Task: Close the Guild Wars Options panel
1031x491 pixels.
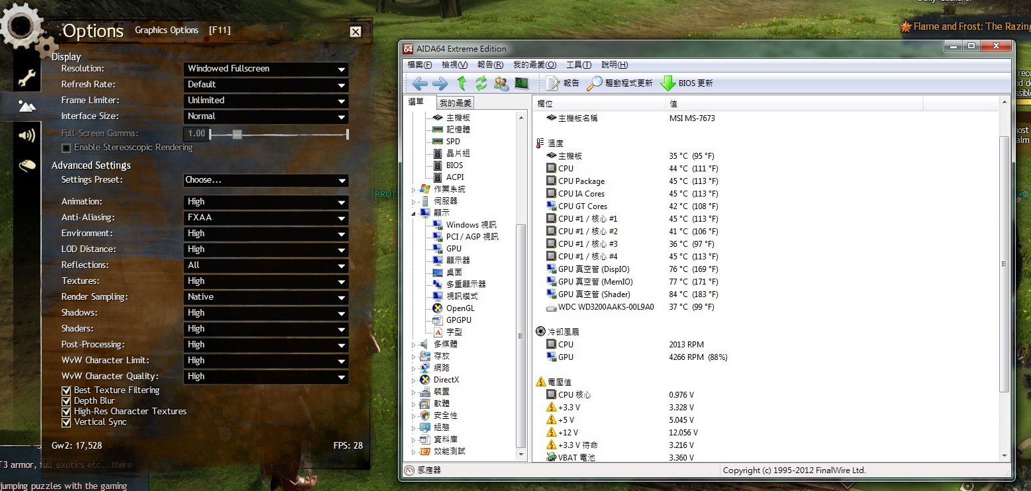Action: tap(356, 31)
